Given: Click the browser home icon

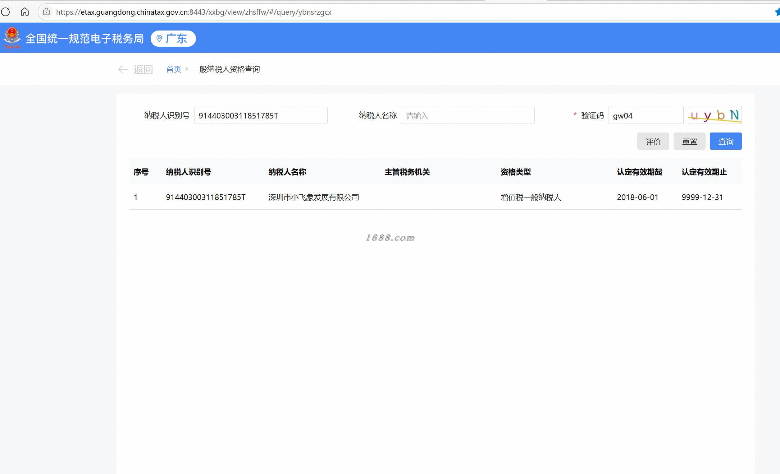Looking at the screenshot, I should coord(25,12).
